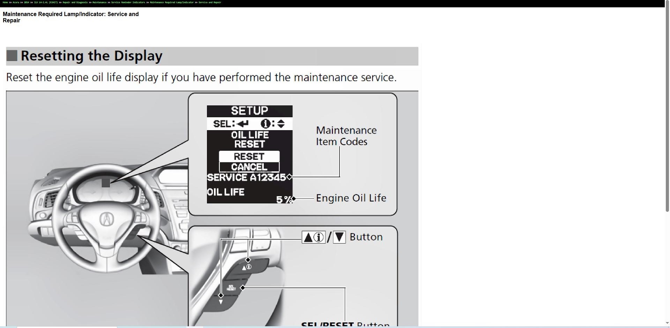The height and width of the screenshot is (328, 670).
Task: Open Service Reminder Indicators breadcrumb
Action: click(128, 2)
